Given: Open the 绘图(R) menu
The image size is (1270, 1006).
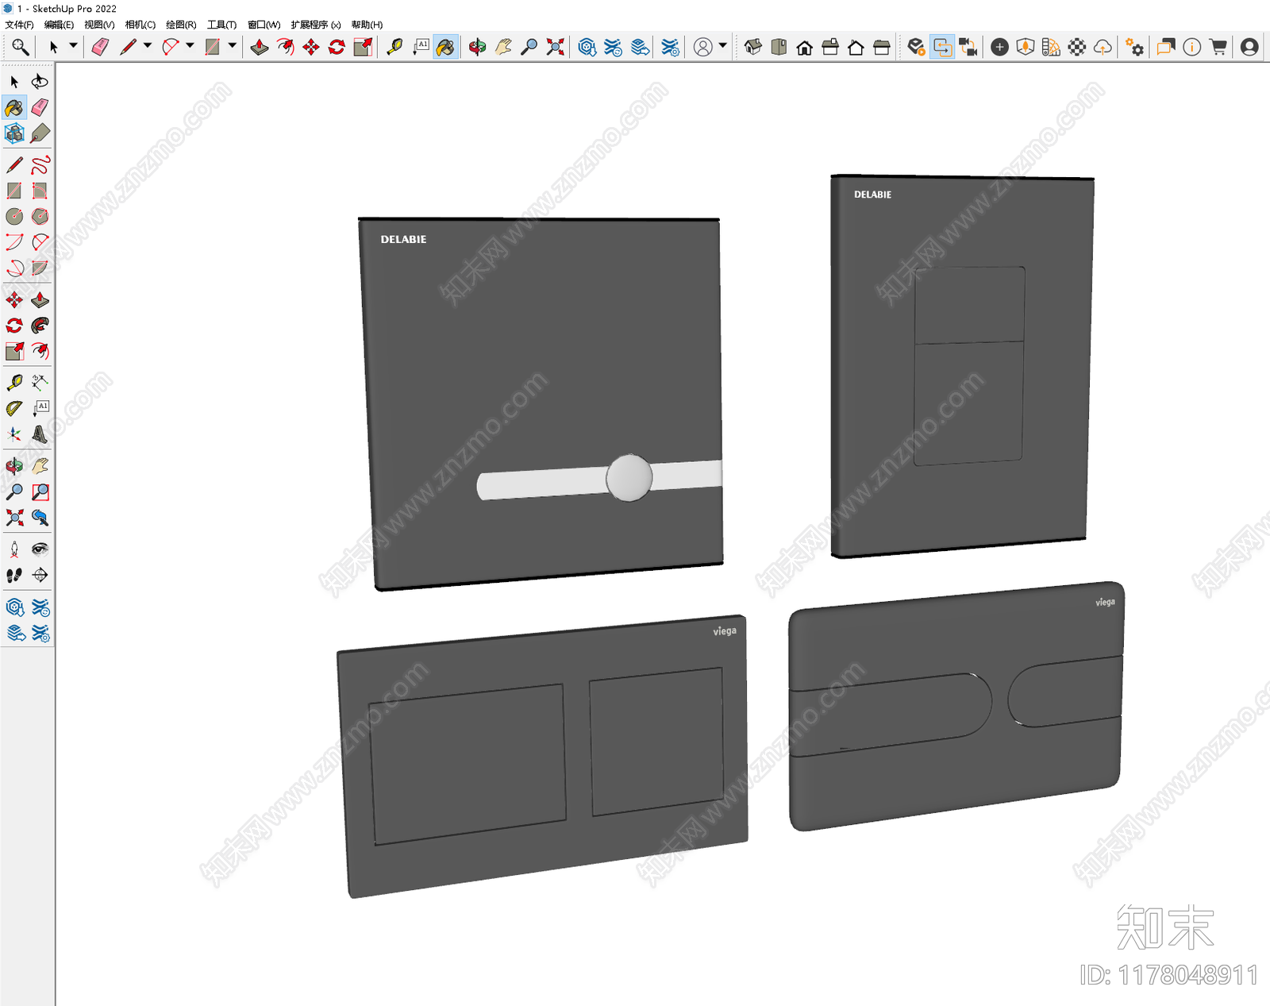Looking at the screenshot, I should click(x=181, y=25).
